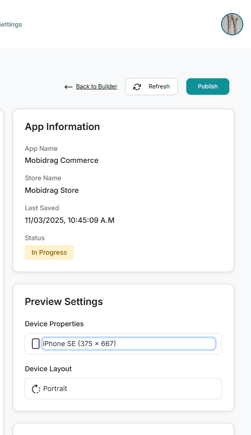Click the App Name field label

tap(42, 148)
